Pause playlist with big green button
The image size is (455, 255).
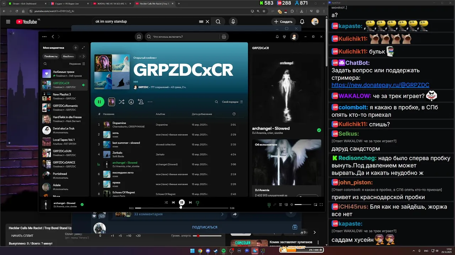[x=99, y=102]
